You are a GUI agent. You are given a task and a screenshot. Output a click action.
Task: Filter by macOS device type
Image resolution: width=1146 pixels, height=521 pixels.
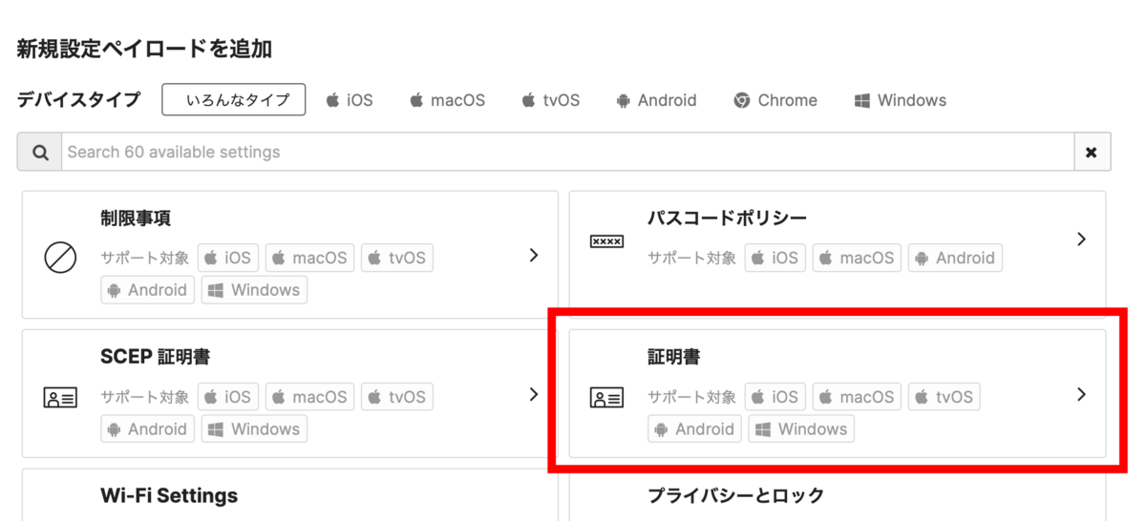447,100
